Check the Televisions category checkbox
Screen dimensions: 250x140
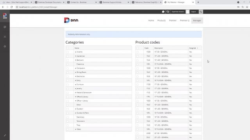pos(68,121)
